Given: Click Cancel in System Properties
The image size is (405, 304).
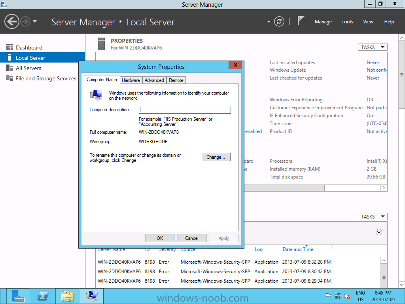Looking at the screenshot, I should point(192,238).
